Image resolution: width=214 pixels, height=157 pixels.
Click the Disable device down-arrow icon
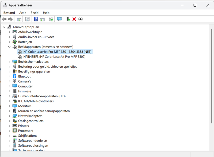click(x=80, y=19)
